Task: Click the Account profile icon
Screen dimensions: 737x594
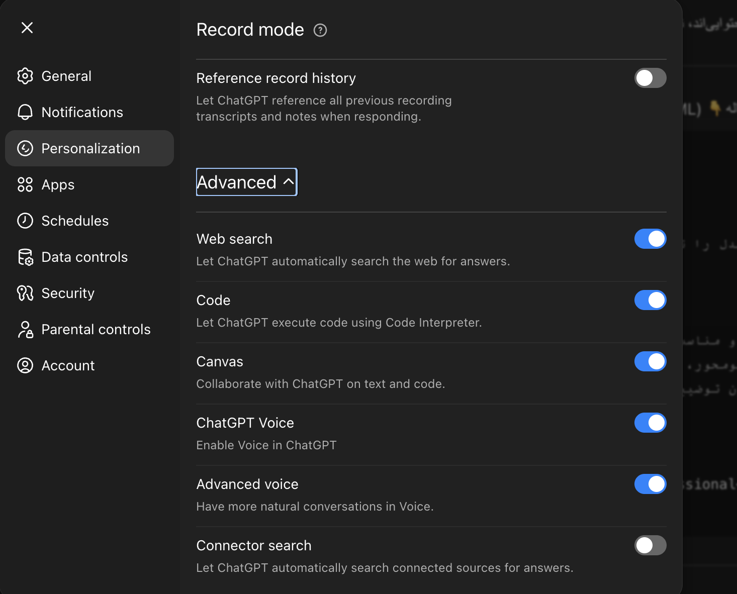Action: point(25,365)
